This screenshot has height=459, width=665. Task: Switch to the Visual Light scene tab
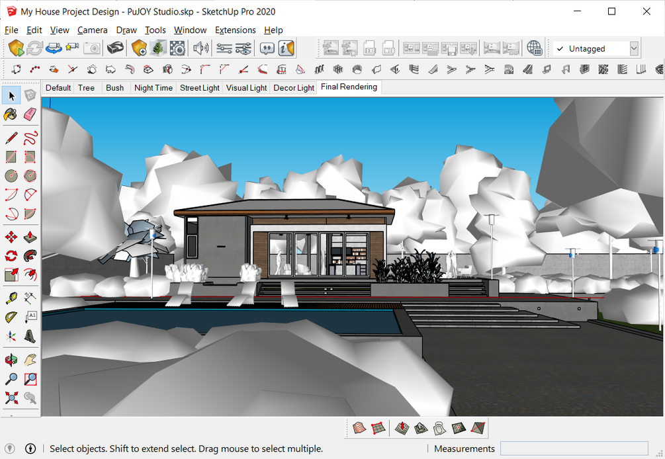point(246,88)
